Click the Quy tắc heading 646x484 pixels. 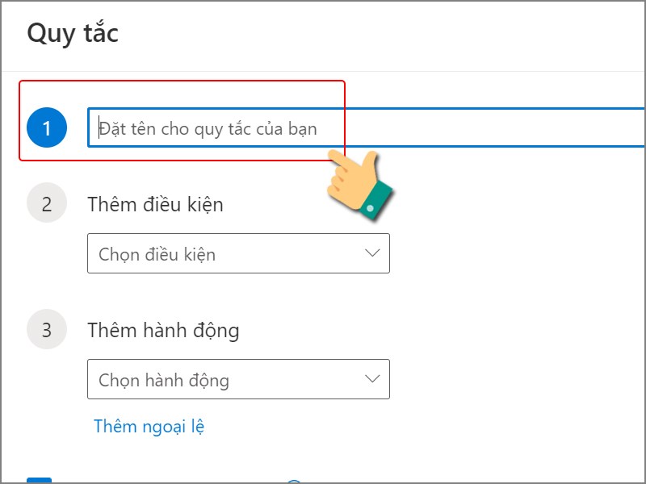[x=73, y=34]
